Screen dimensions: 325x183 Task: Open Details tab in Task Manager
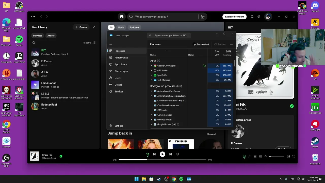(127, 85)
